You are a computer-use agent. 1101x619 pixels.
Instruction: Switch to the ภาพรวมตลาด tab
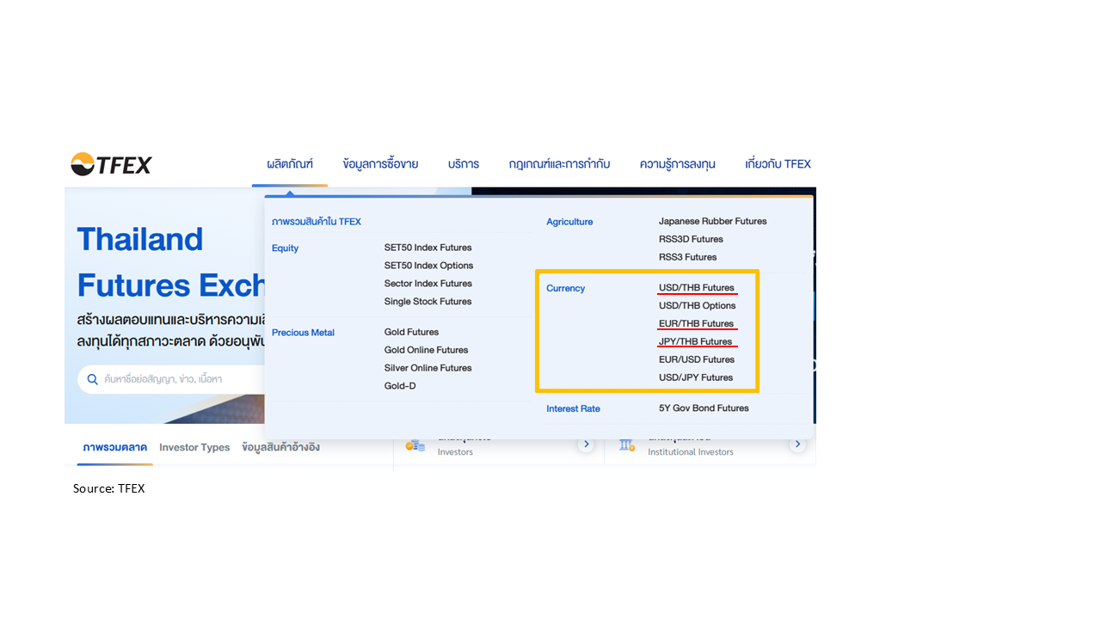coord(115,448)
